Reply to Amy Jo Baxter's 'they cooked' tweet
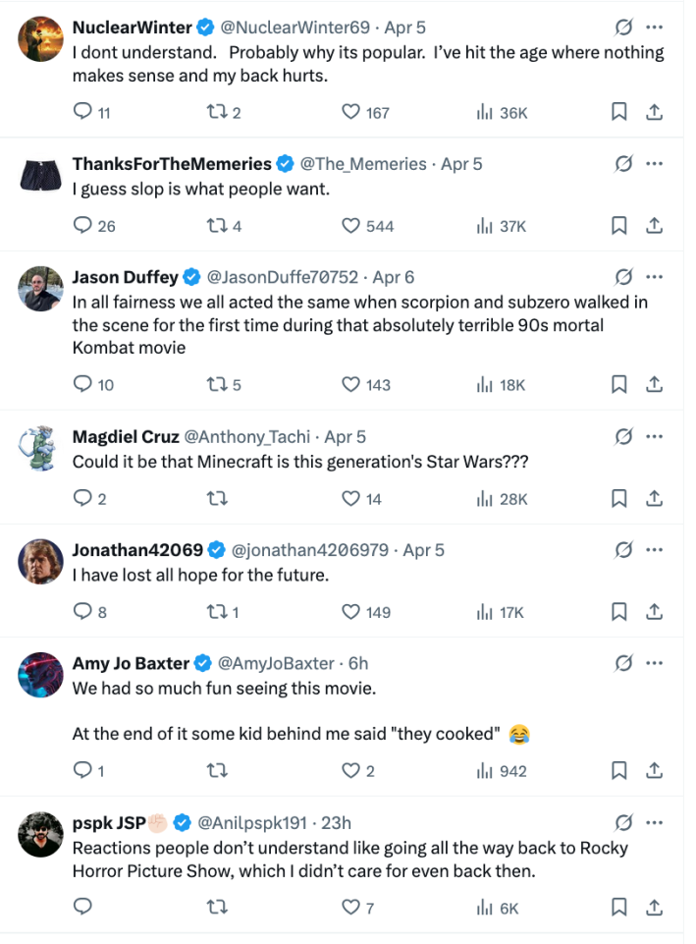The height and width of the screenshot is (944, 696). tap(82, 771)
